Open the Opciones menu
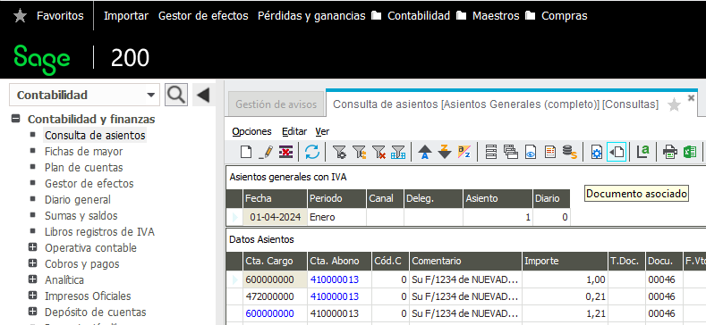This screenshot has width=706, height=325. click(x=251, y=131)
